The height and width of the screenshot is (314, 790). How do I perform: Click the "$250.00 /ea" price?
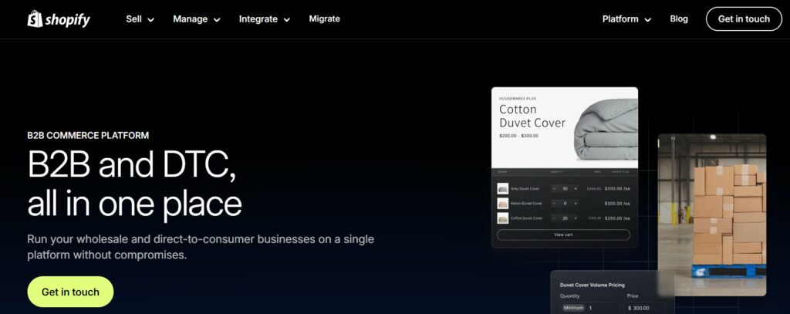click(617, 218)
